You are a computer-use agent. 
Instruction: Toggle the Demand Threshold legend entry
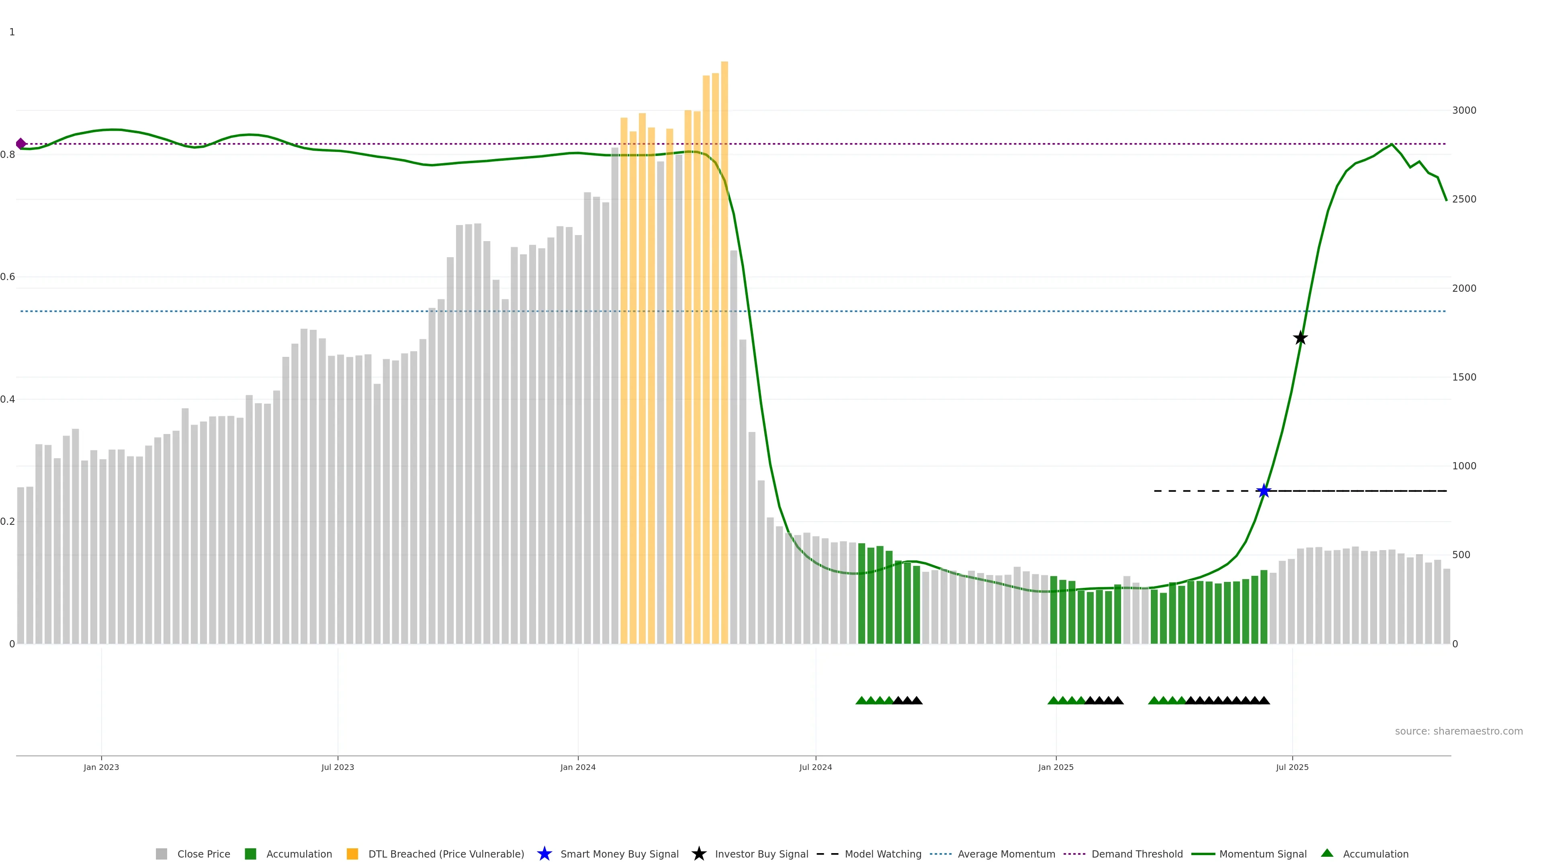click(x=1137, y=854)
